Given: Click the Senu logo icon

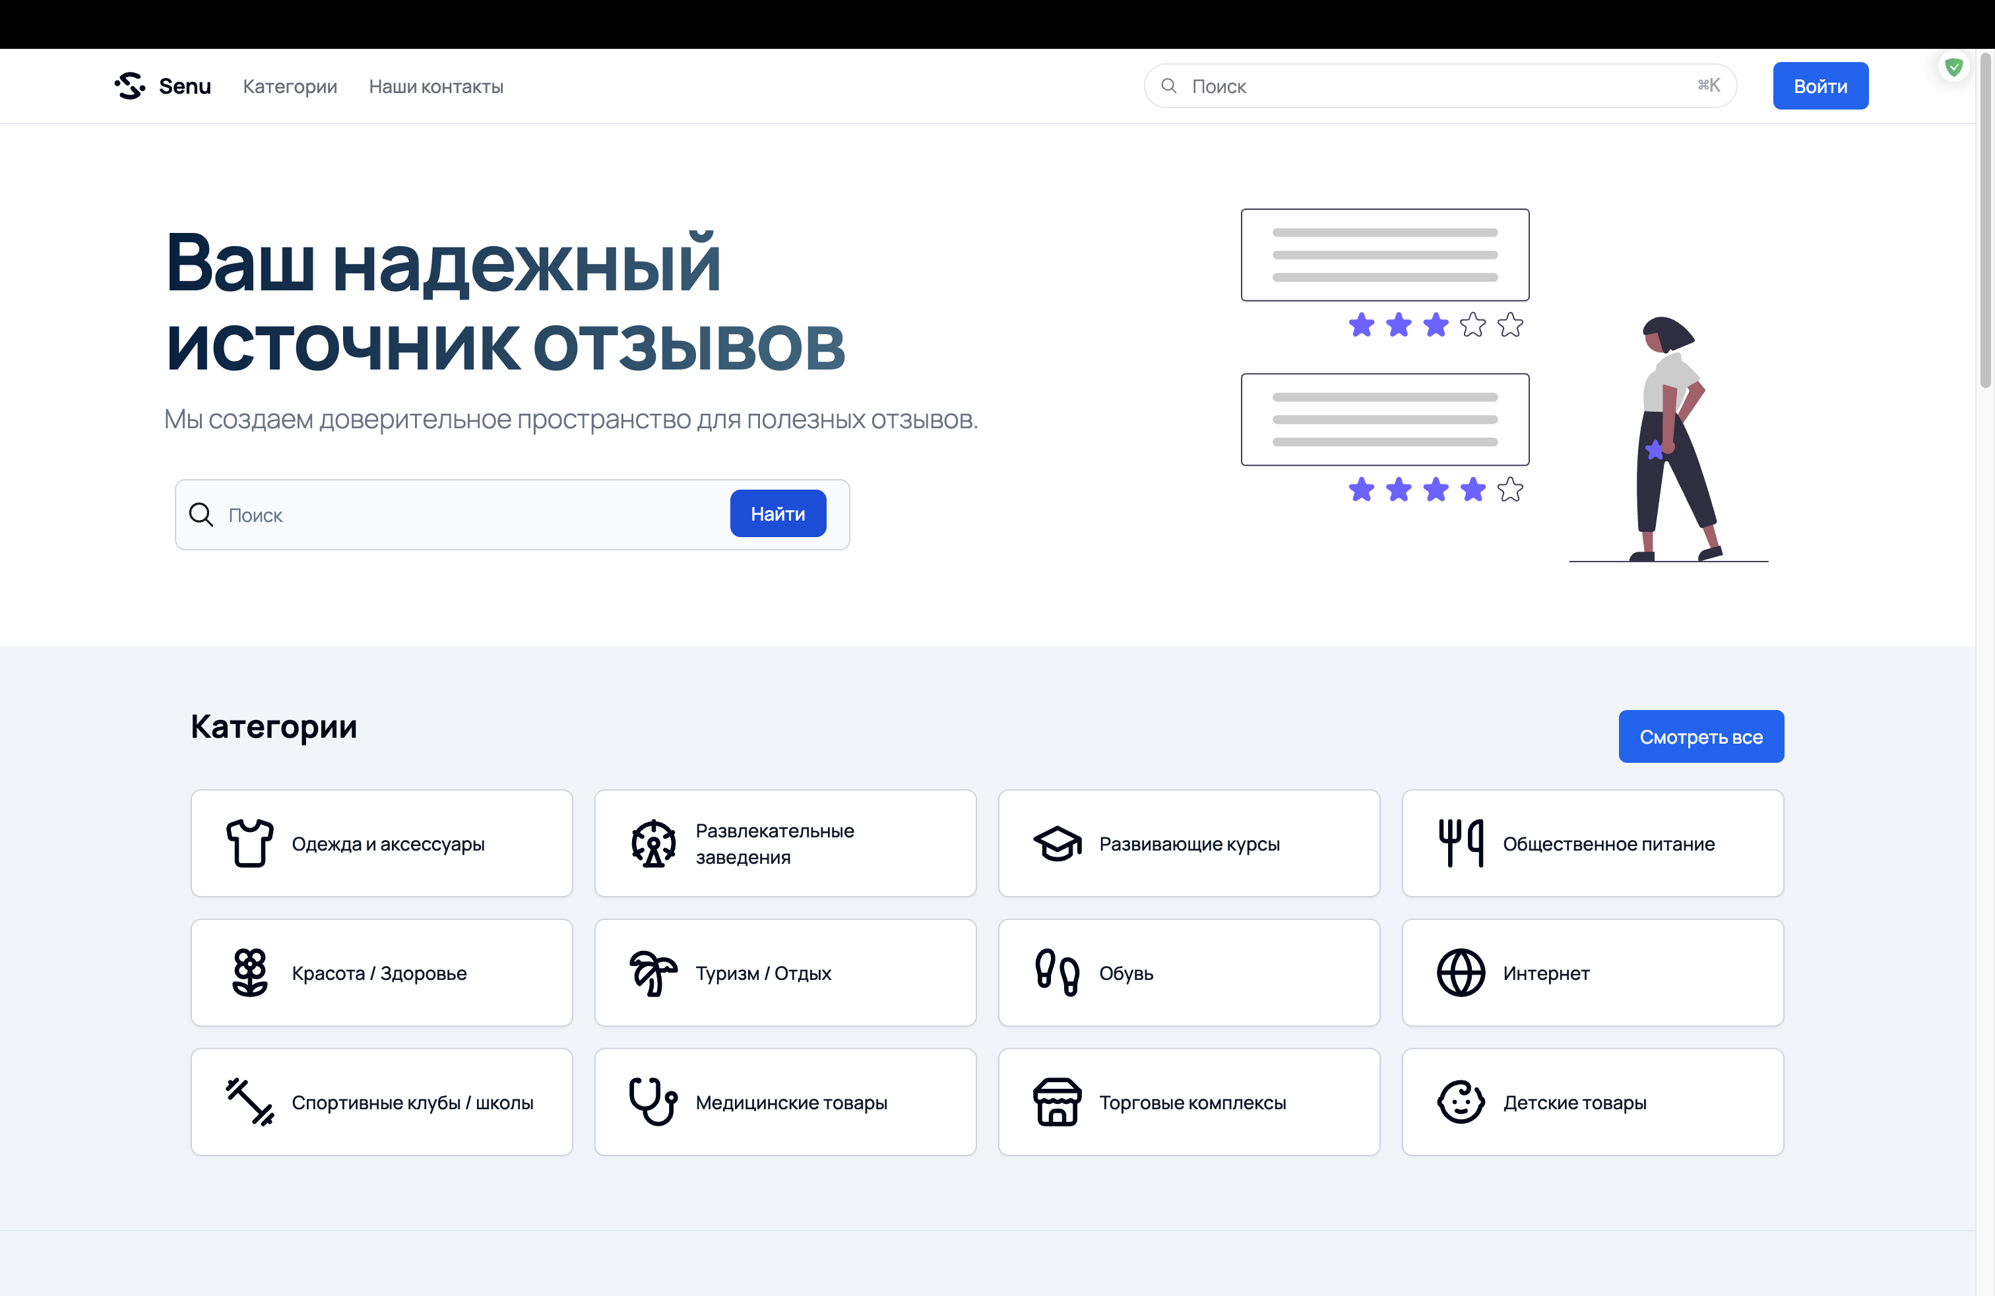Looking at the screenshot, I should tap(130, 86).
